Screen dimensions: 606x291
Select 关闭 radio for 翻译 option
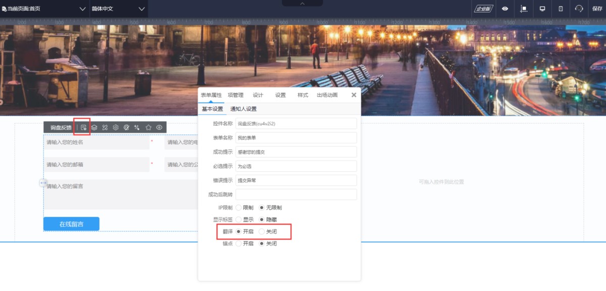pos(262,231)
